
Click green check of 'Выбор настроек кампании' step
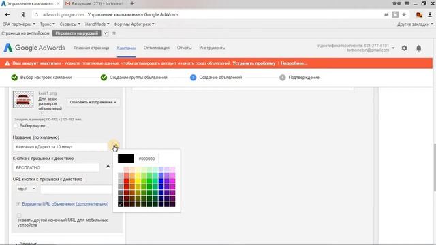coord(14,78)
